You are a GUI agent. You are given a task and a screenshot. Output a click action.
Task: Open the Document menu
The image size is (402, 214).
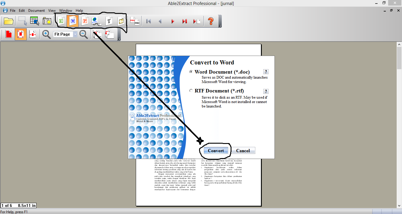[x=37, y=10]
